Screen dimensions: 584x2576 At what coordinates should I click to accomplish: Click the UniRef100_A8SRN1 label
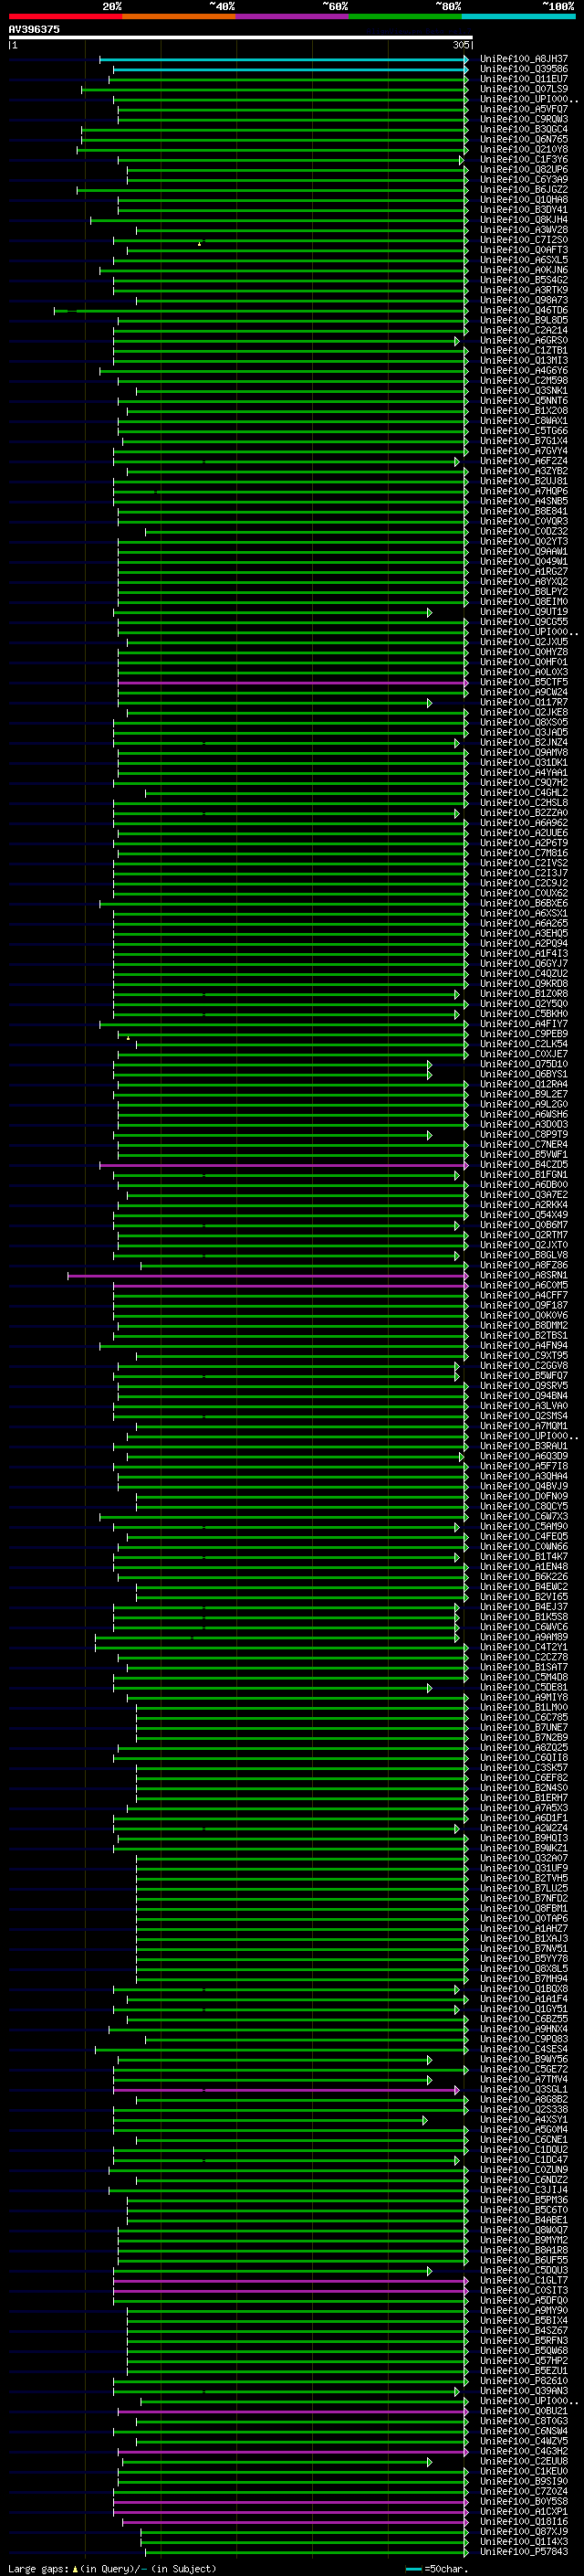click(523, 1276)
